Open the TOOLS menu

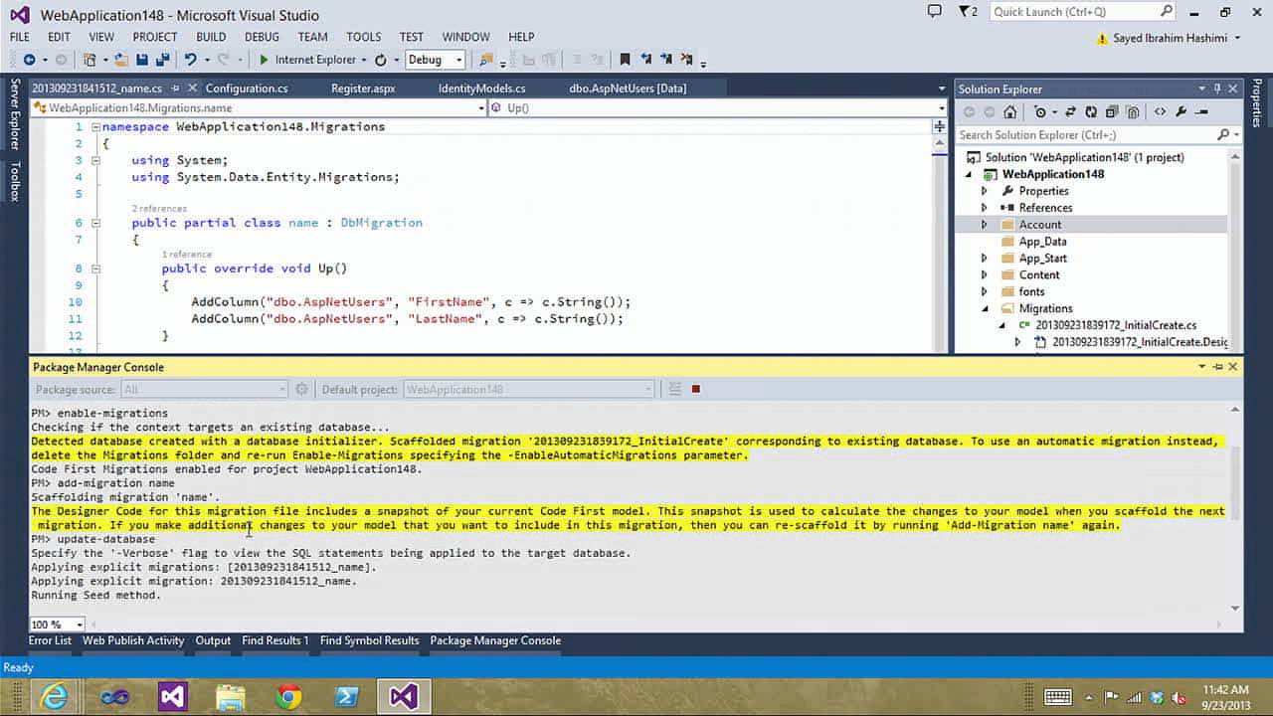pyautogui.click(x=364, y=37)
